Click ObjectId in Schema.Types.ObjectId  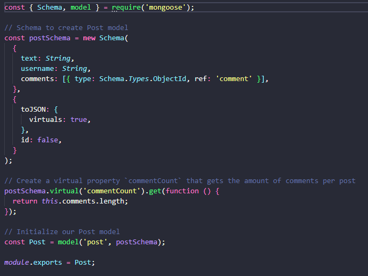point(169,79)
